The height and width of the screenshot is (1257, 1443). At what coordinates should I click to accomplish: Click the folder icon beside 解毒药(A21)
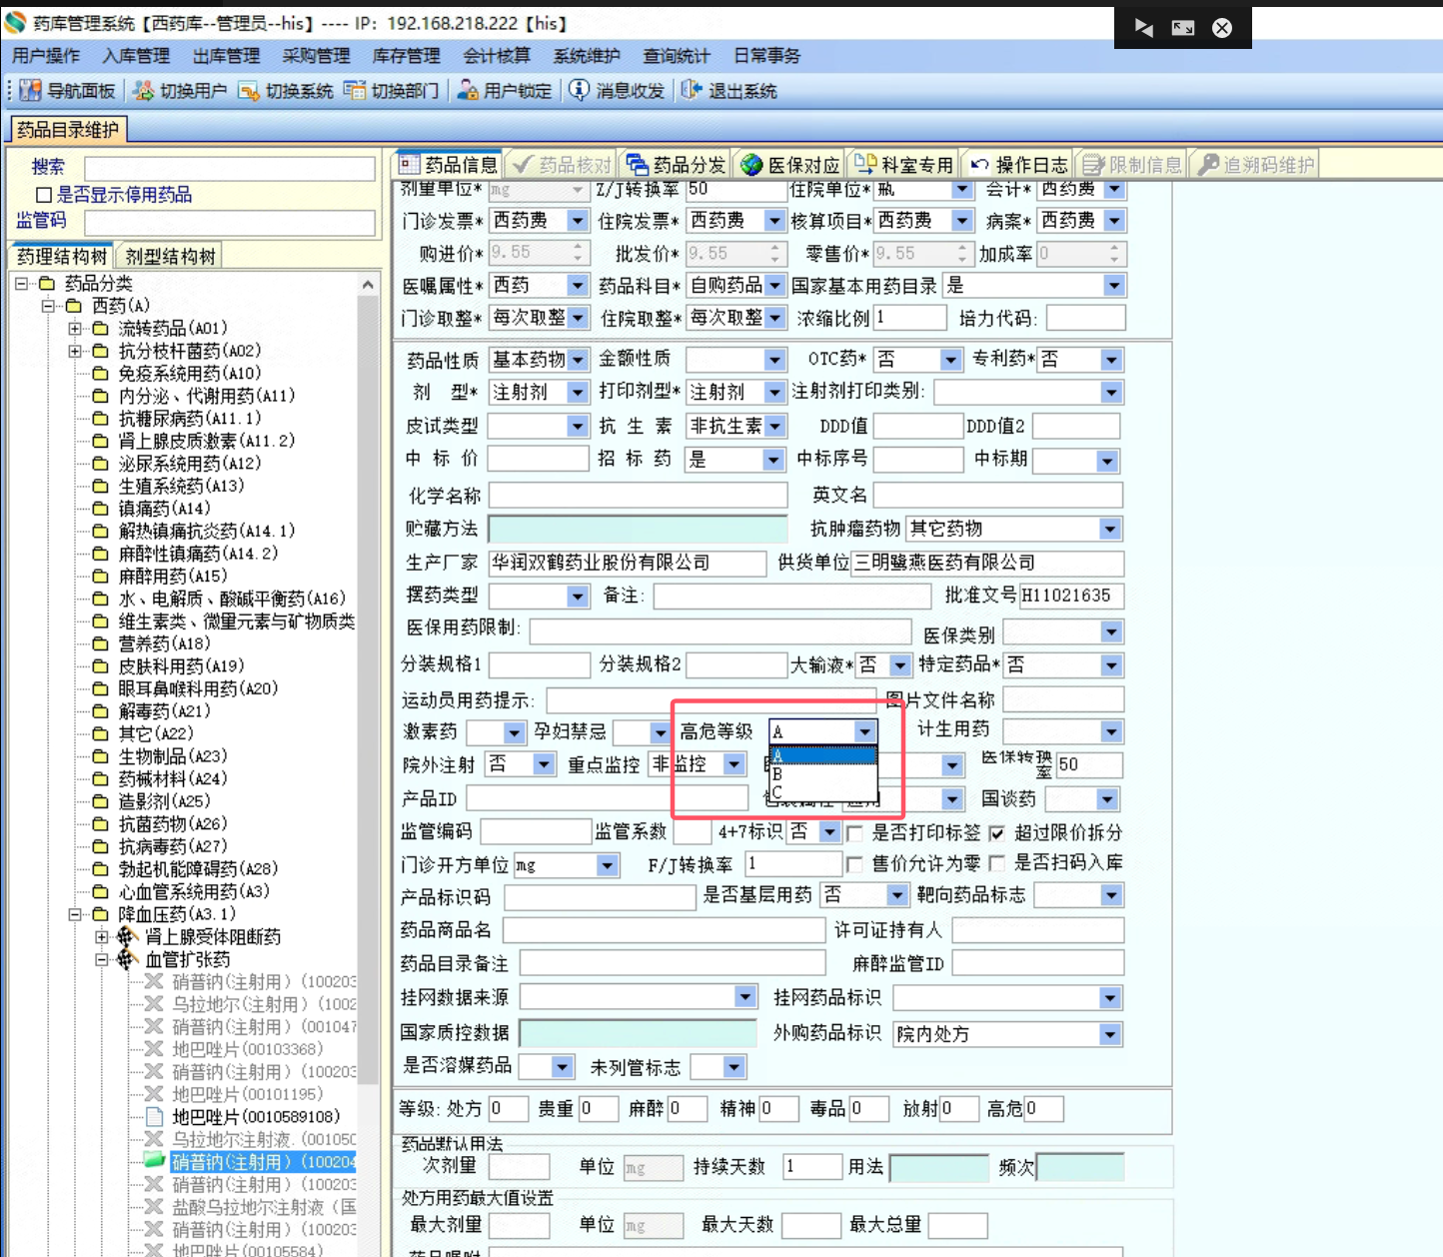pyautogui.click(x=100, y=711)
